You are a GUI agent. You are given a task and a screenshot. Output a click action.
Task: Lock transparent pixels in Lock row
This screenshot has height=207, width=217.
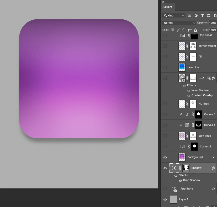172,30
